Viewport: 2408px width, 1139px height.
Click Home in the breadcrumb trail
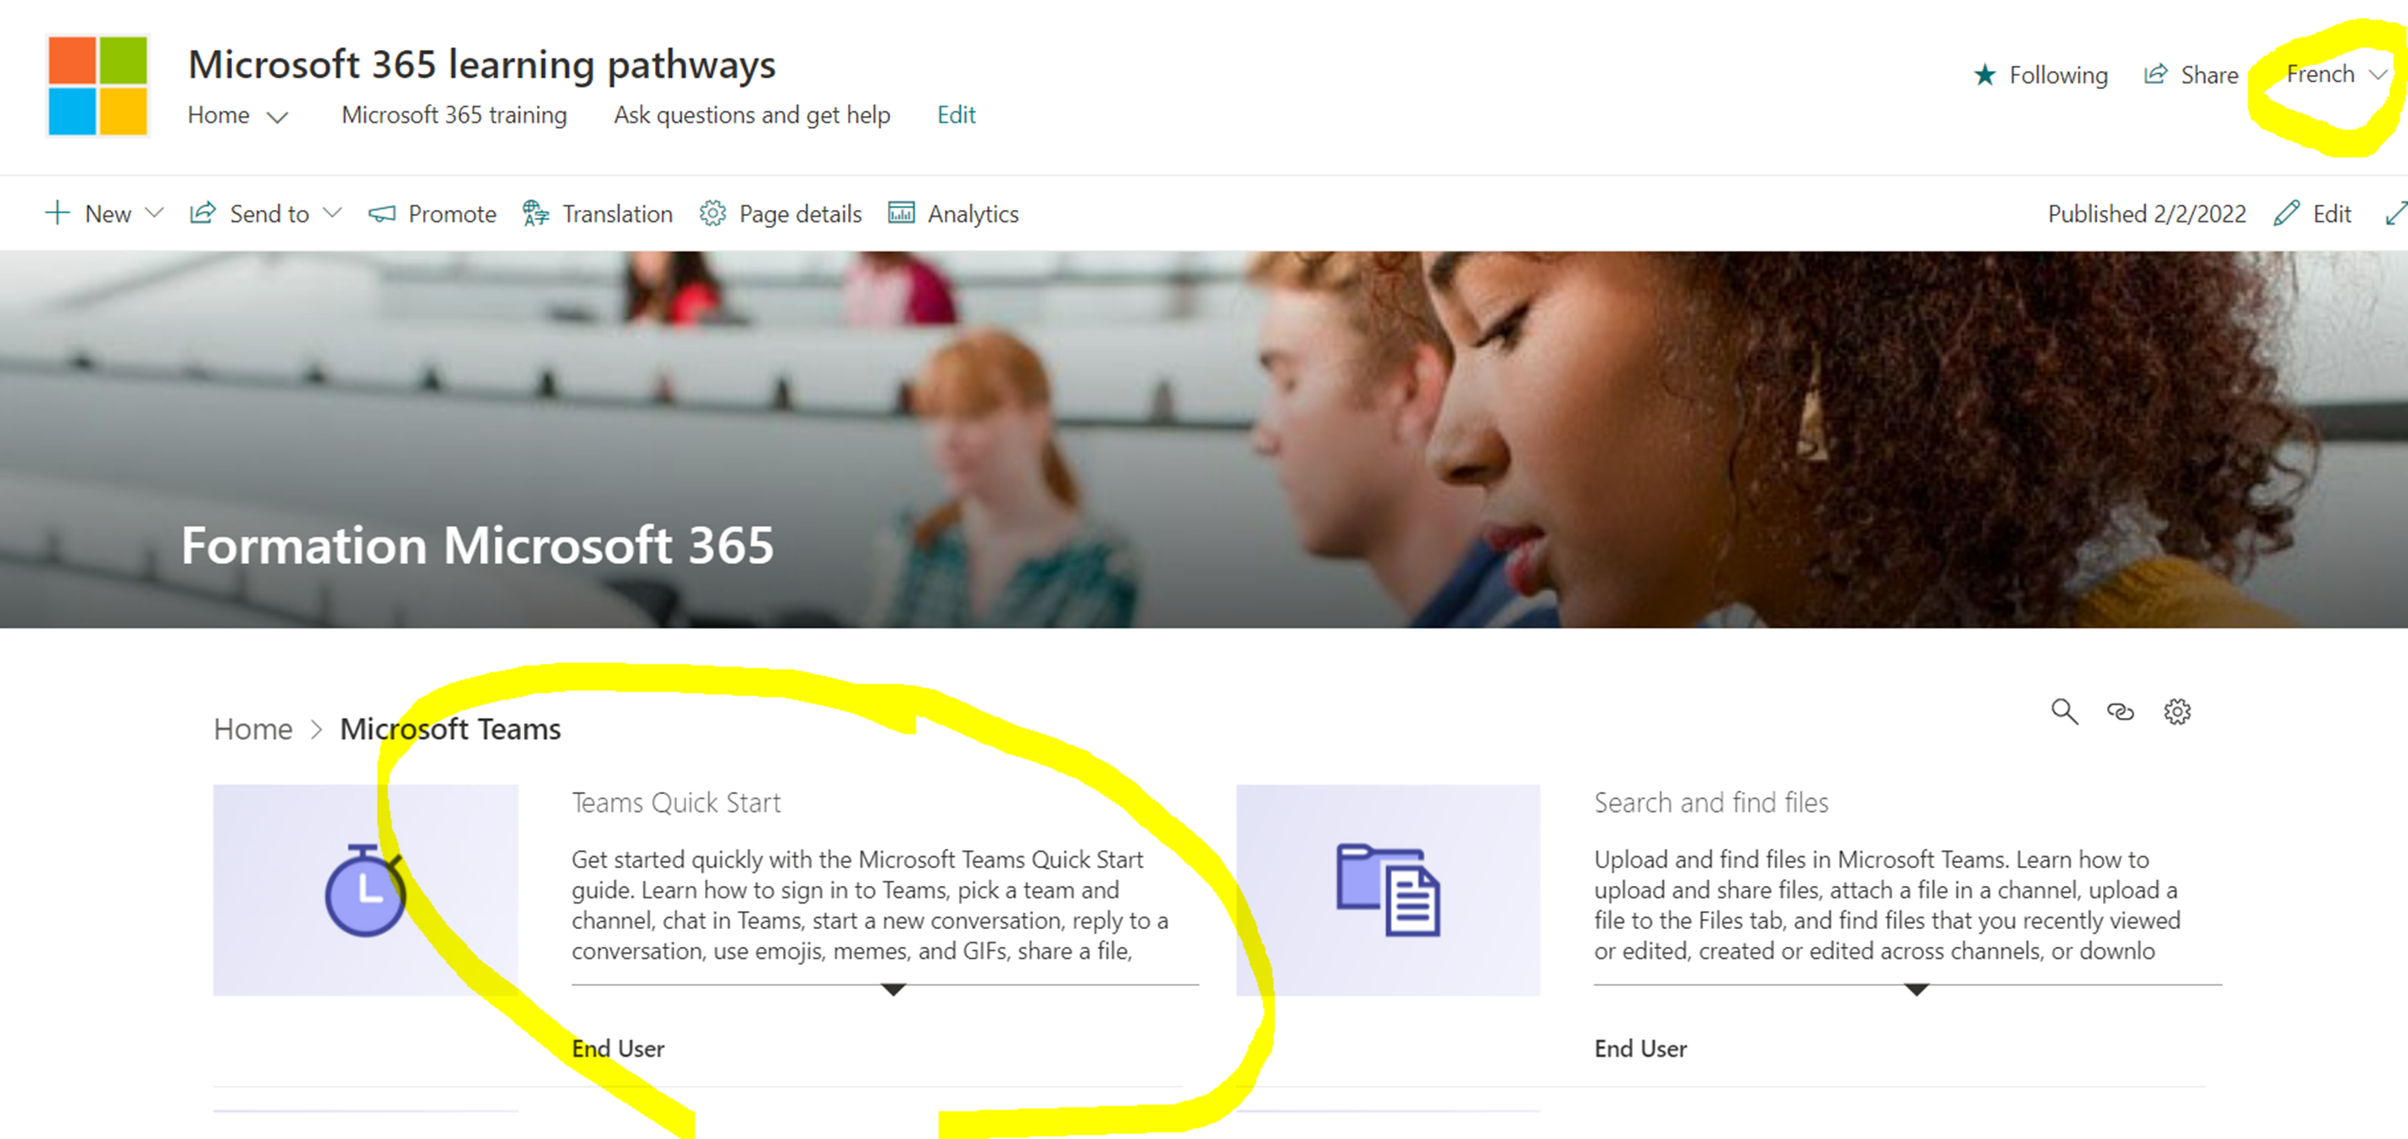(252, 728)
